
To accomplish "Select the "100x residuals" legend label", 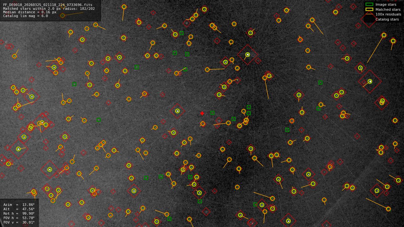I will click(x=388, y=15).
